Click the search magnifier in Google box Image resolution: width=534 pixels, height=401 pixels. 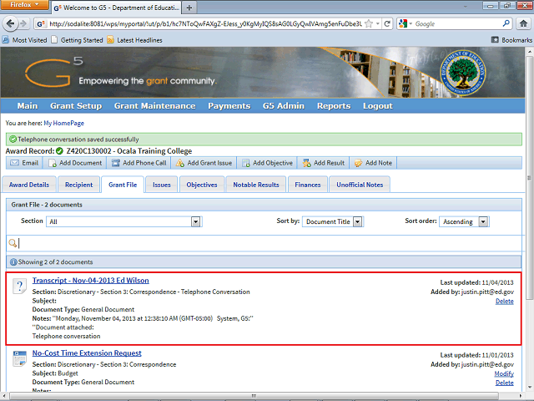(506, 23)
